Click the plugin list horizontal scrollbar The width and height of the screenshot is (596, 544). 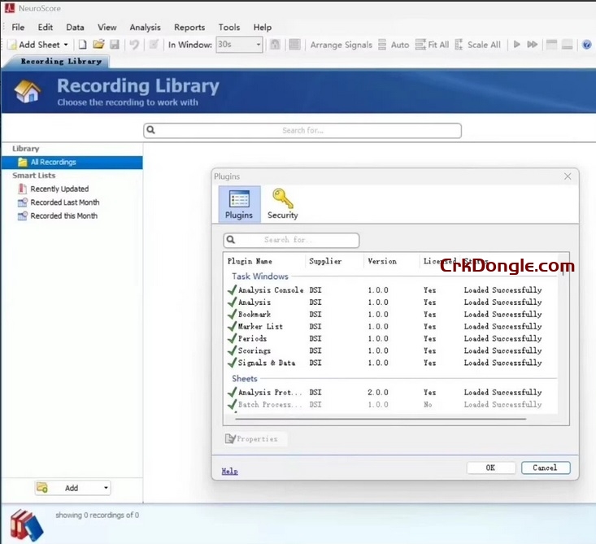pyautogui.click(x=381, y=419)
